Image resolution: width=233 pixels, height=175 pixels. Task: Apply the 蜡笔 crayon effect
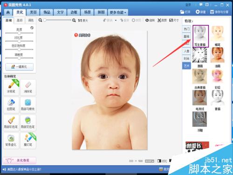[x=218, y=36]
